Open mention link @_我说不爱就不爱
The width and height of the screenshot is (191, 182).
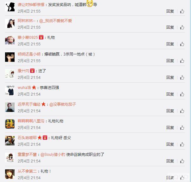click(x=55, y=21)
